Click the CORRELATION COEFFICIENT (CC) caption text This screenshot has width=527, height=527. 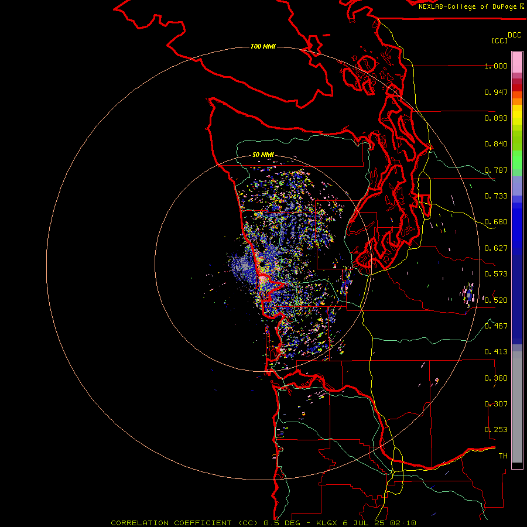pos(185,523)
